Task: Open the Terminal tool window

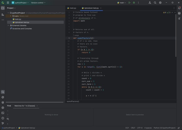Action: pos(3,113)
